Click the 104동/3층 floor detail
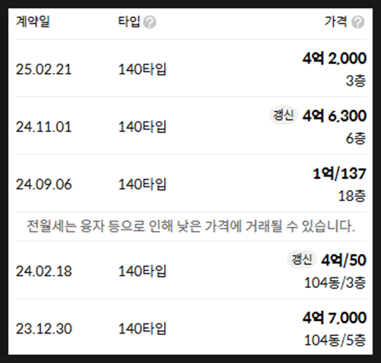The image size is (381, 363). point(335,283)
